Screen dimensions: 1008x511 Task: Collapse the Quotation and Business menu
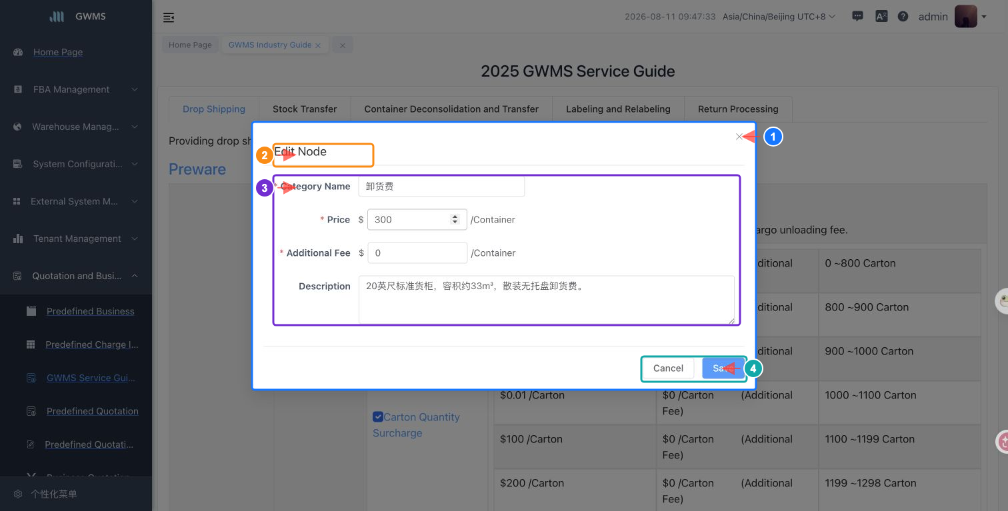pyautogui.click(x=135, y=276)
